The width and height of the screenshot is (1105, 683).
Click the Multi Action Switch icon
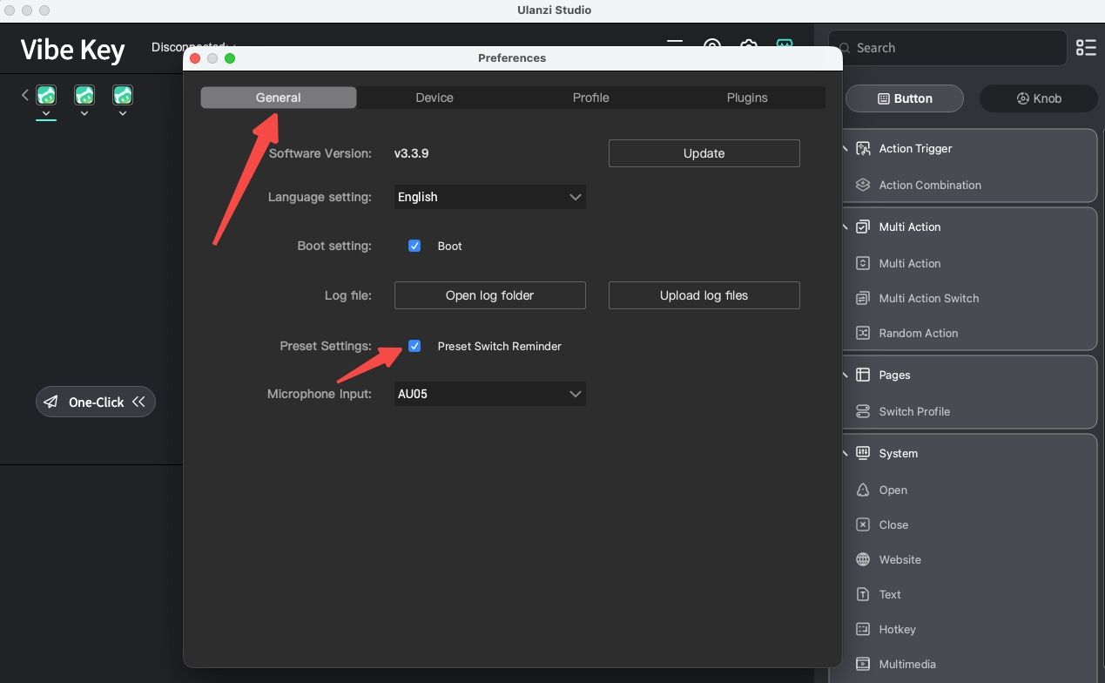click(x=863, y=298)
